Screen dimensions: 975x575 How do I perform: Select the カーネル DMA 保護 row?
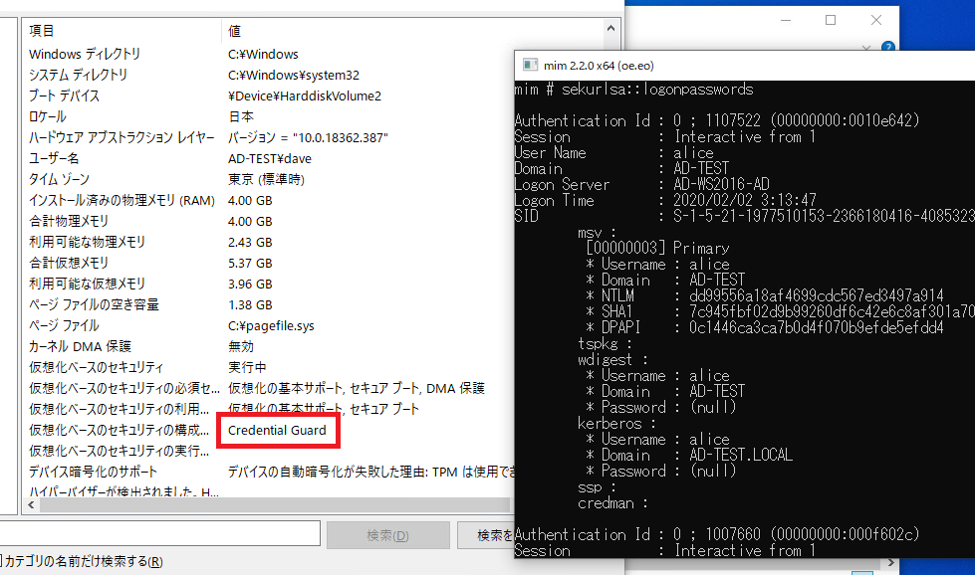[271, 346]
